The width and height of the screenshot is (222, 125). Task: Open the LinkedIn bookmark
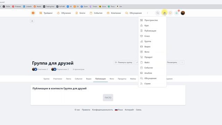27,7
